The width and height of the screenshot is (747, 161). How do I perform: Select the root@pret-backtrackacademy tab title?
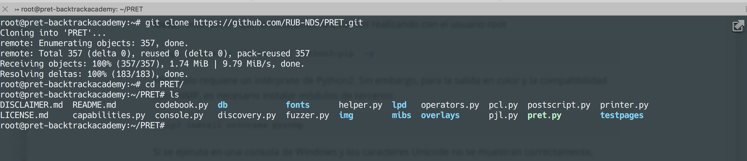click(x=82, y=9)
